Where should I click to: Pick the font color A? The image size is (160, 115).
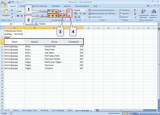pyautogui.click(x=42, y=16)
